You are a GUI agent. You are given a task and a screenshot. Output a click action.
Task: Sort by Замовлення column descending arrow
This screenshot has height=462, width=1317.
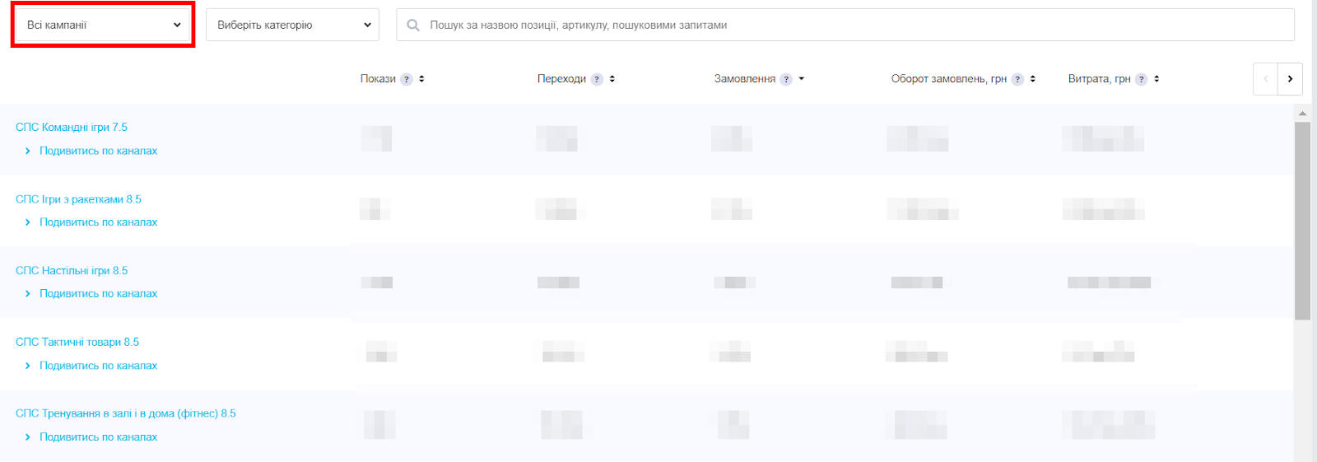(802, 79)
